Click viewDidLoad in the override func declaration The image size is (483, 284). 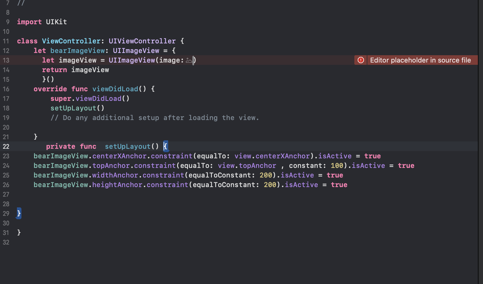115,89
